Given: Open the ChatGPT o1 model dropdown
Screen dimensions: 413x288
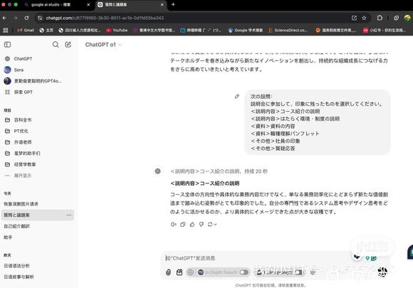Looking at the screenshot, I should click(x=103, y=45).
